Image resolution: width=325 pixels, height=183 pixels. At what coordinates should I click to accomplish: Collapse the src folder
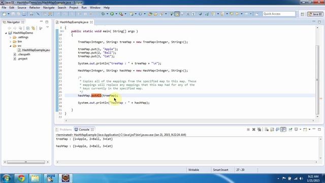point(11,46)
